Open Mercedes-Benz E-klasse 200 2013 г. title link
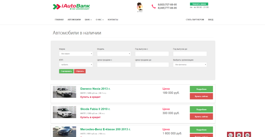 (x=105, y=130)
